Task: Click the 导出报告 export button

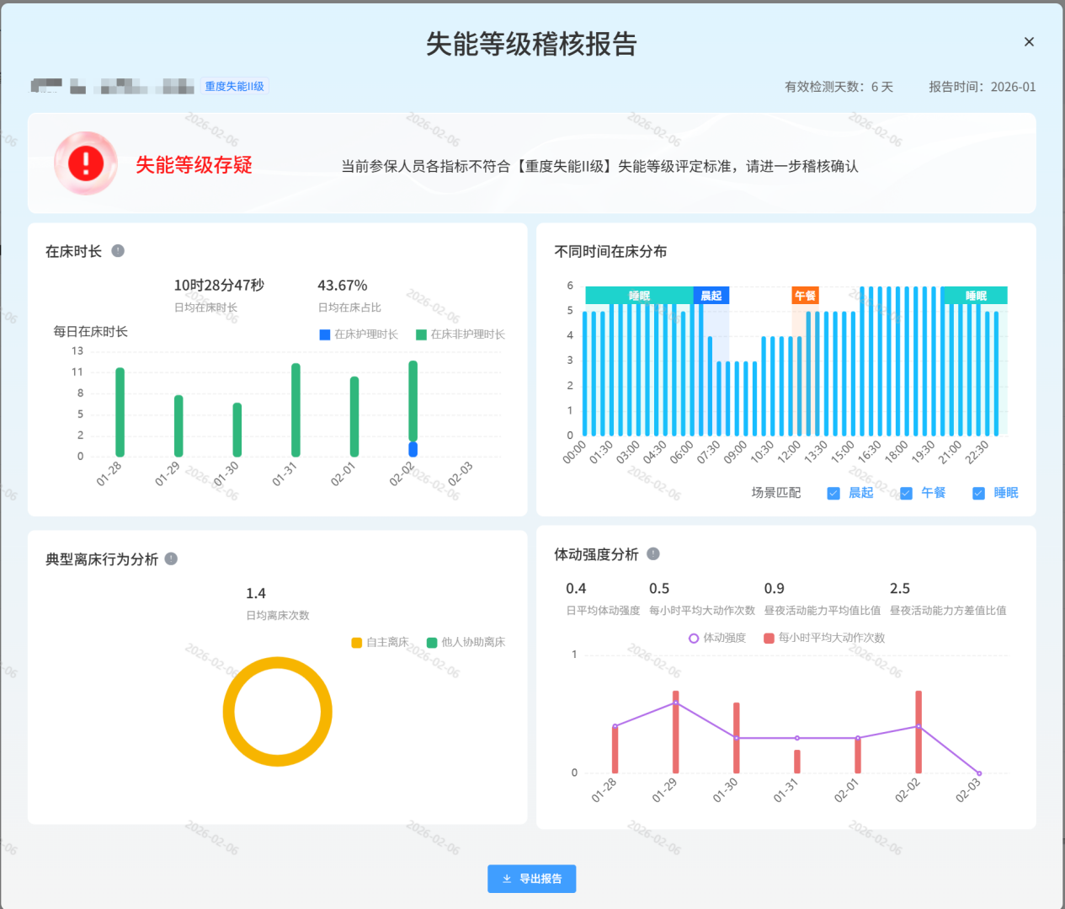Action: pyautogui.click(x=531, y=878)
